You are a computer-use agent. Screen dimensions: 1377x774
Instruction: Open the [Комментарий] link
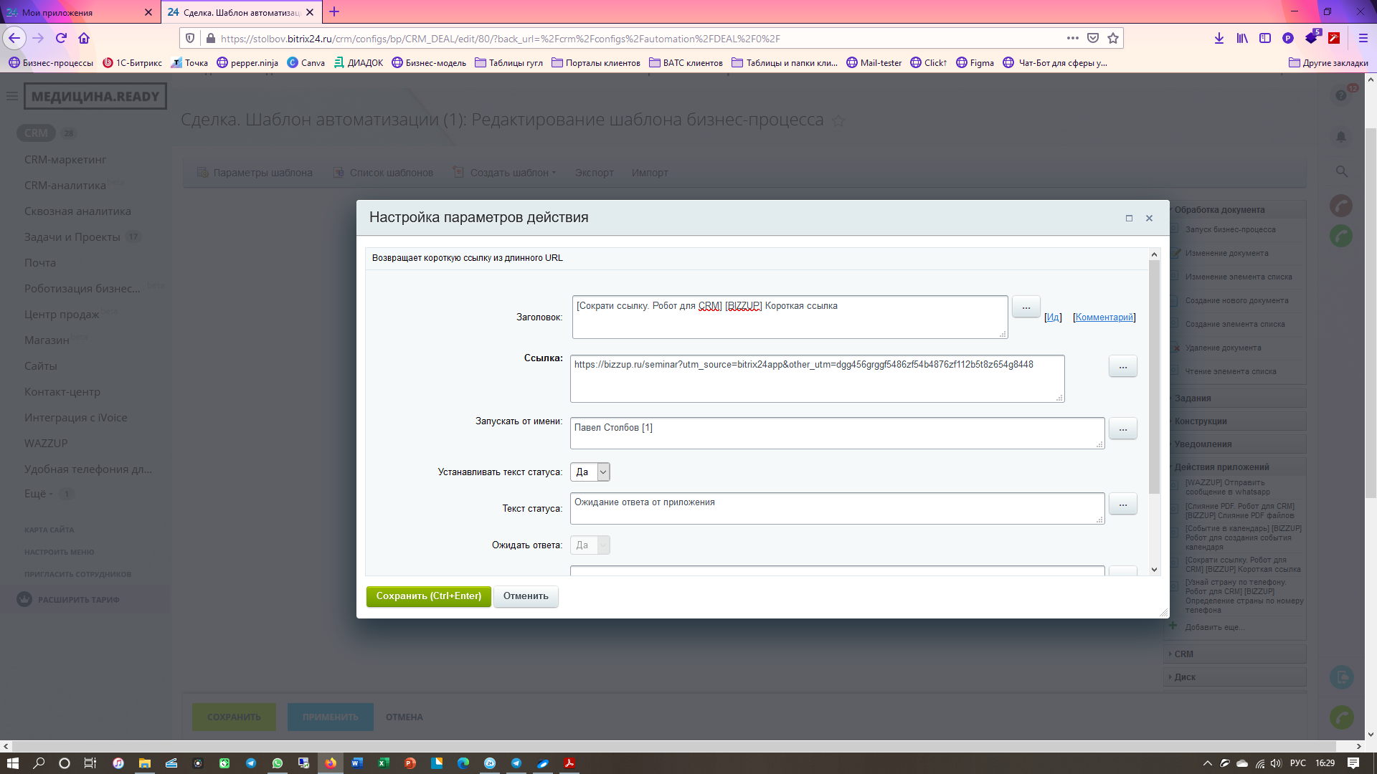click(x=1104, y=317)
